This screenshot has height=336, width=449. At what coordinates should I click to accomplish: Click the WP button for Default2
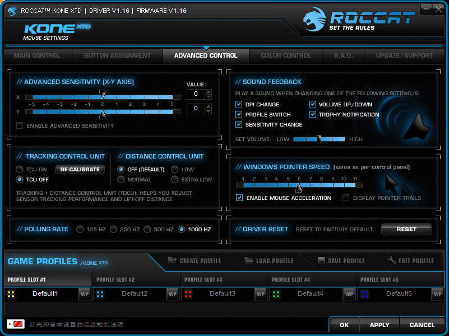coord(173,294)
